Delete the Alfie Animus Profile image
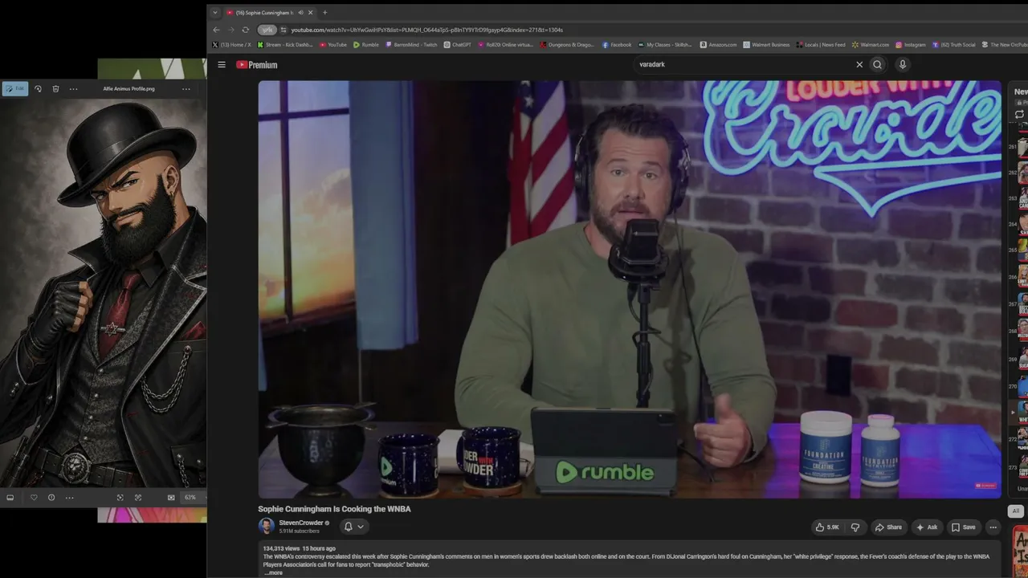Image resolution: width=1028 pixels, height=578 pixels. click(x=55, y=89)
